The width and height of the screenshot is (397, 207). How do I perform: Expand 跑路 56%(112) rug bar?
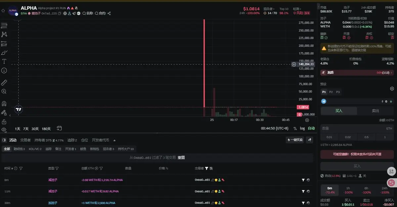click(x=357, y=73)
